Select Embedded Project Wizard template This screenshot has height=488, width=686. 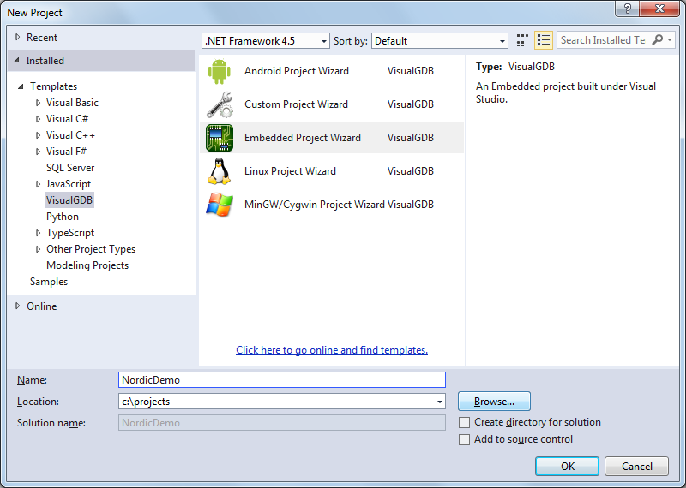[x=332, y=138]
